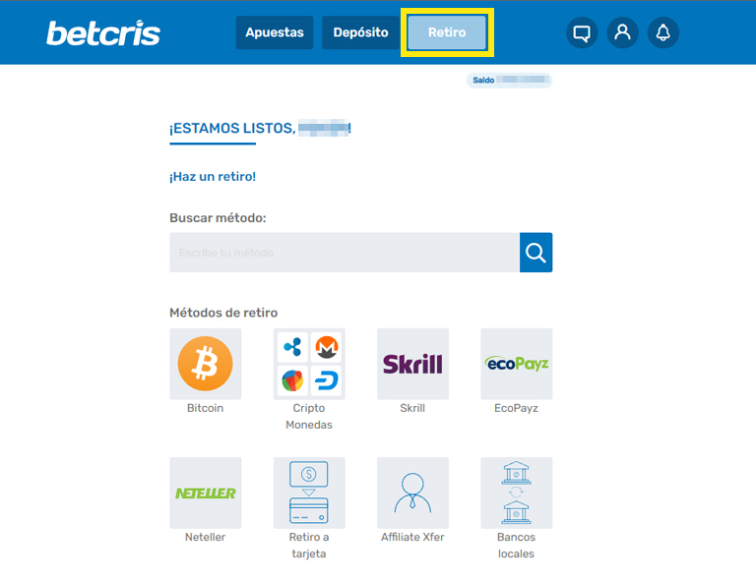756x581 pixels.
Task: Open the user account icon
Action: [622, 32]
